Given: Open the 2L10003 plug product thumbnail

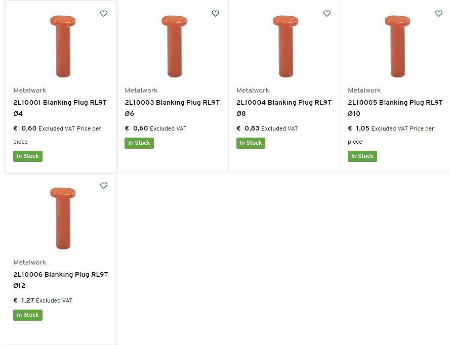Looking at the screenshot, I should [174, 46].
